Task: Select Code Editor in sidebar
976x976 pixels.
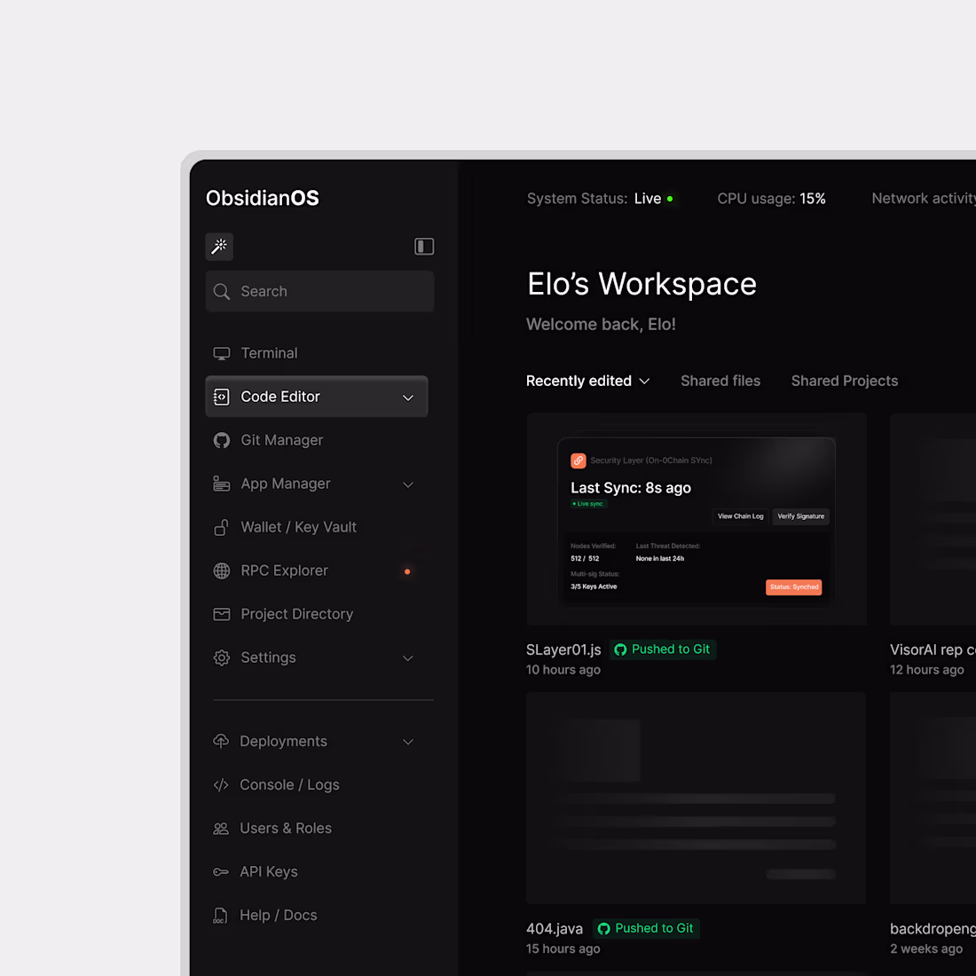Action: pos(316,397)
